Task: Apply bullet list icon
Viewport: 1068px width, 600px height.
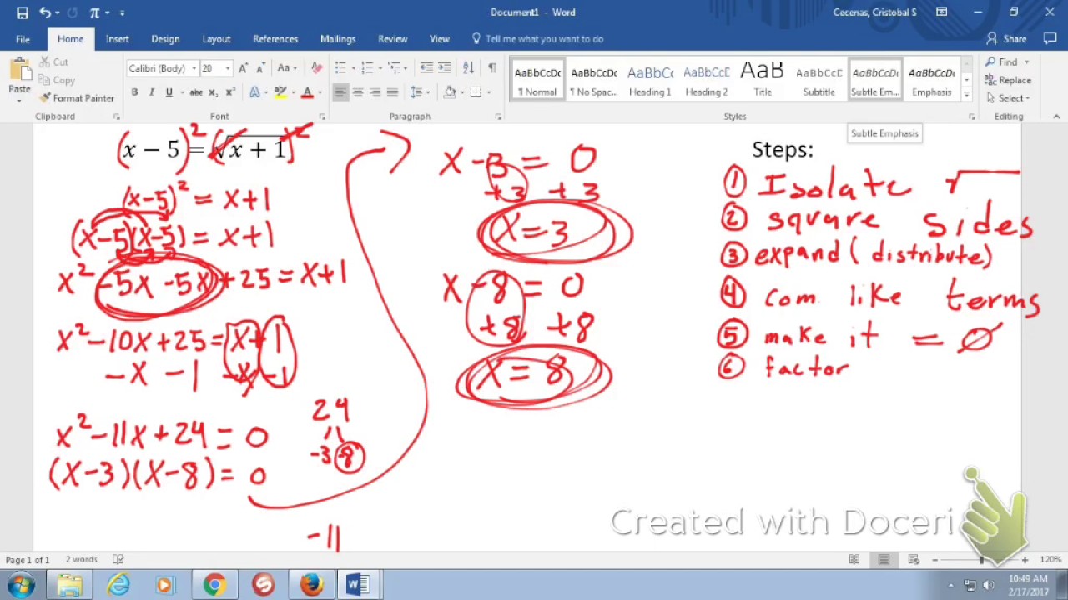Action: [340, 68]
